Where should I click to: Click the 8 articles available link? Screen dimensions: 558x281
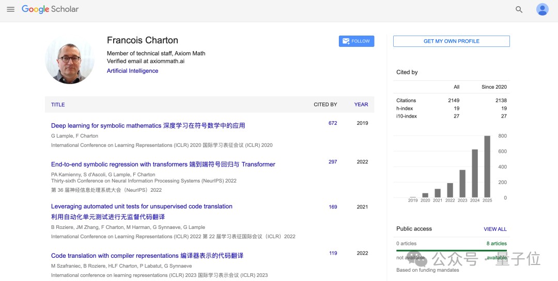coord(497,243)
